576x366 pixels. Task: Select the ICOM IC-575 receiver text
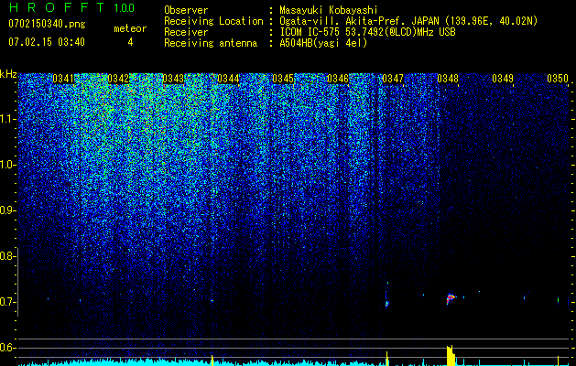pyautogui.click(x=367, y=32)
